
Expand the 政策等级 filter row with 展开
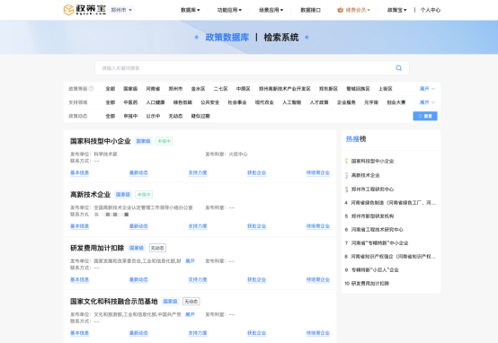pyautogui.click(x=427, y=89)
